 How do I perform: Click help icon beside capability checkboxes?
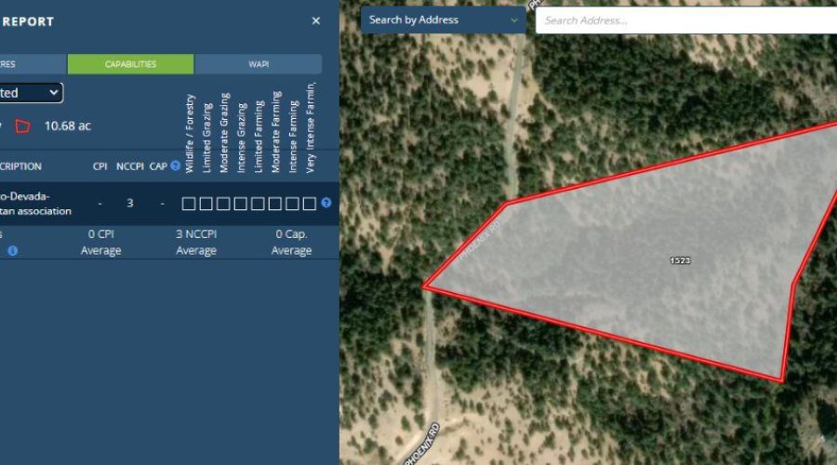tap(326, 203)
